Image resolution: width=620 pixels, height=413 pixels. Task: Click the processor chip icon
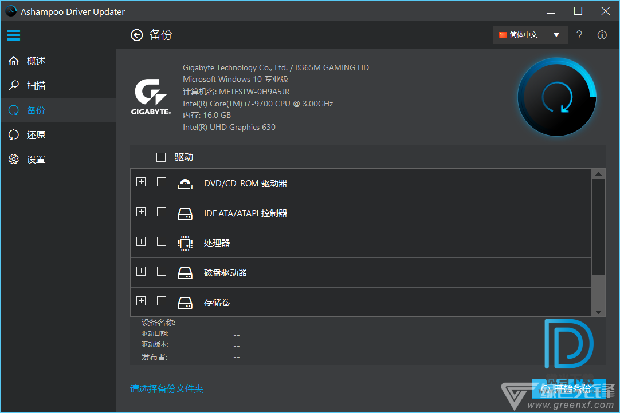[185, 243]
